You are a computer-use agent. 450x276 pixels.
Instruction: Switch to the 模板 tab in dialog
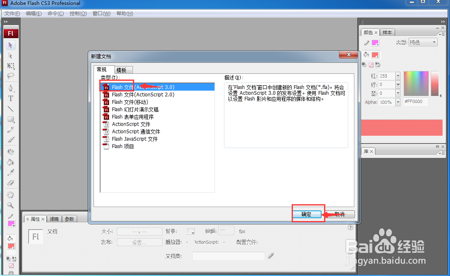click(x=124, y=70)
